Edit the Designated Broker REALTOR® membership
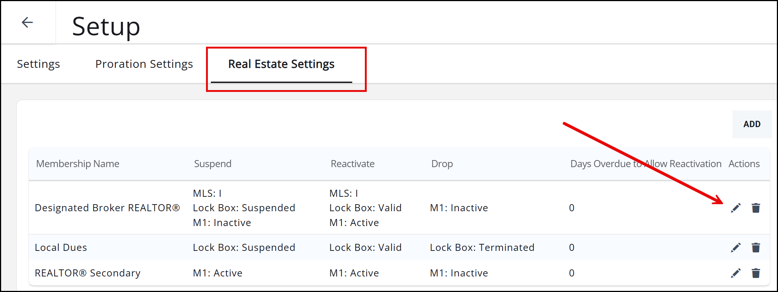This screenshot has width=778, height=292. (736, 208)
